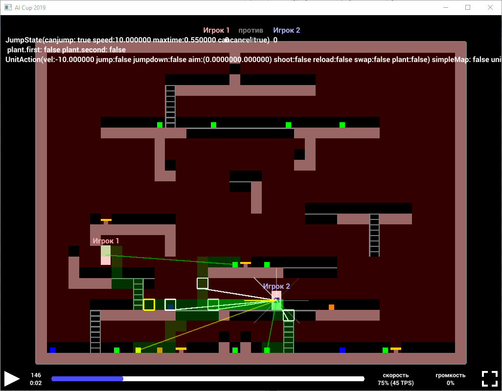Change the скорость 75% (45 TPS) setting
The width and height of the screenshot is (502, 391).
[x=395, y=379]
